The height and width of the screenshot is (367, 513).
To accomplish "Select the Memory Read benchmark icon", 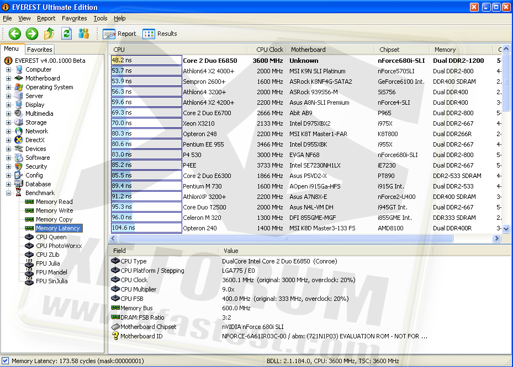I will coord(29,202).
